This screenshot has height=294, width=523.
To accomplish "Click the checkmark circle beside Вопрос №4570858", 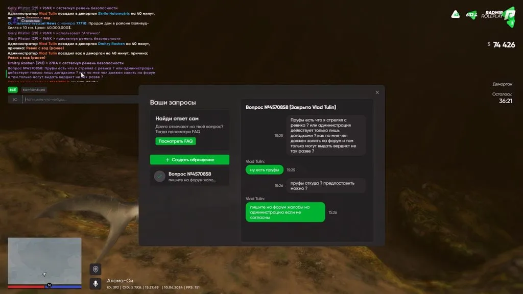I will point(159,176).
